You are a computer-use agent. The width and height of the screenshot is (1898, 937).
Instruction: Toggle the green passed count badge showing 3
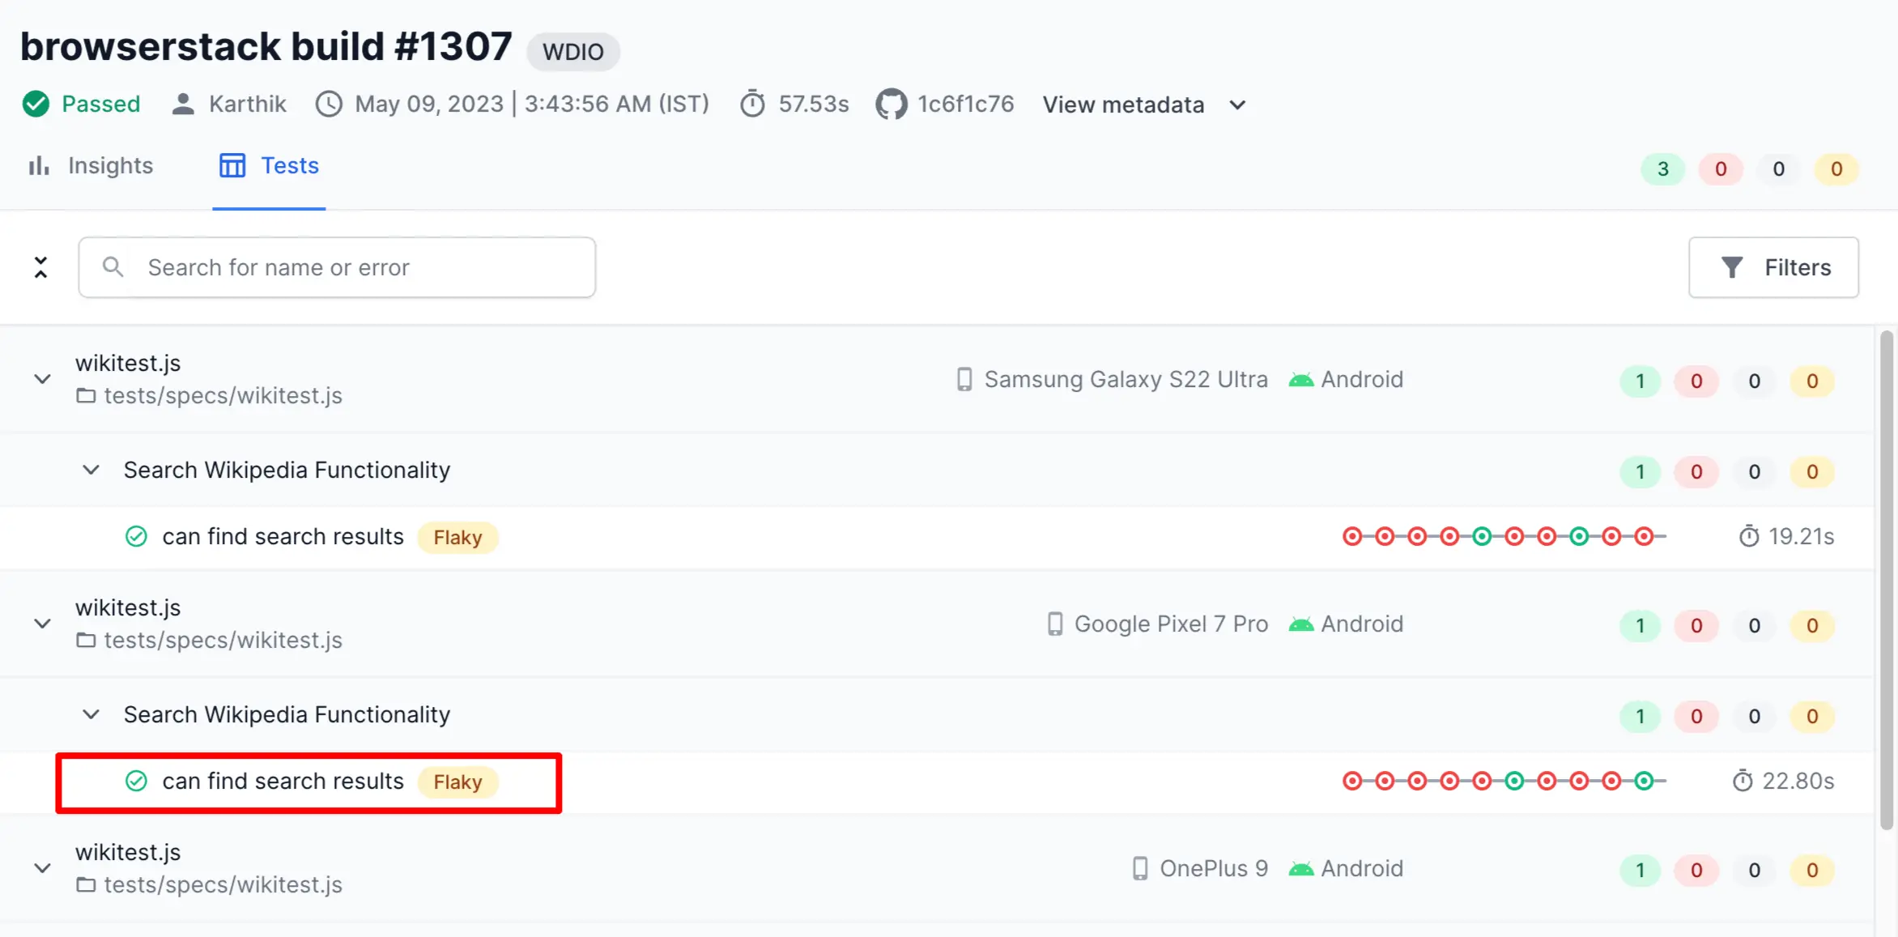click(x=1662, y=169)
